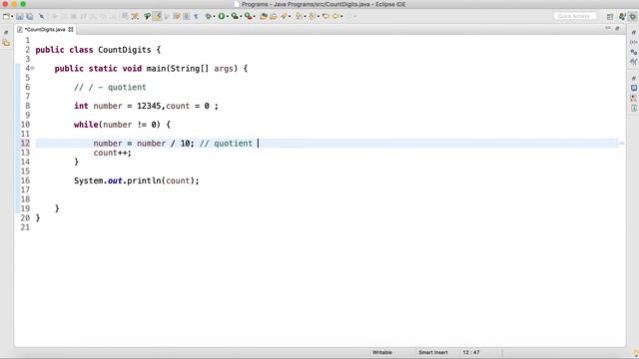The image size is (639, 359).
Task: Close the CountDigits.java tab
Action: 71,29
